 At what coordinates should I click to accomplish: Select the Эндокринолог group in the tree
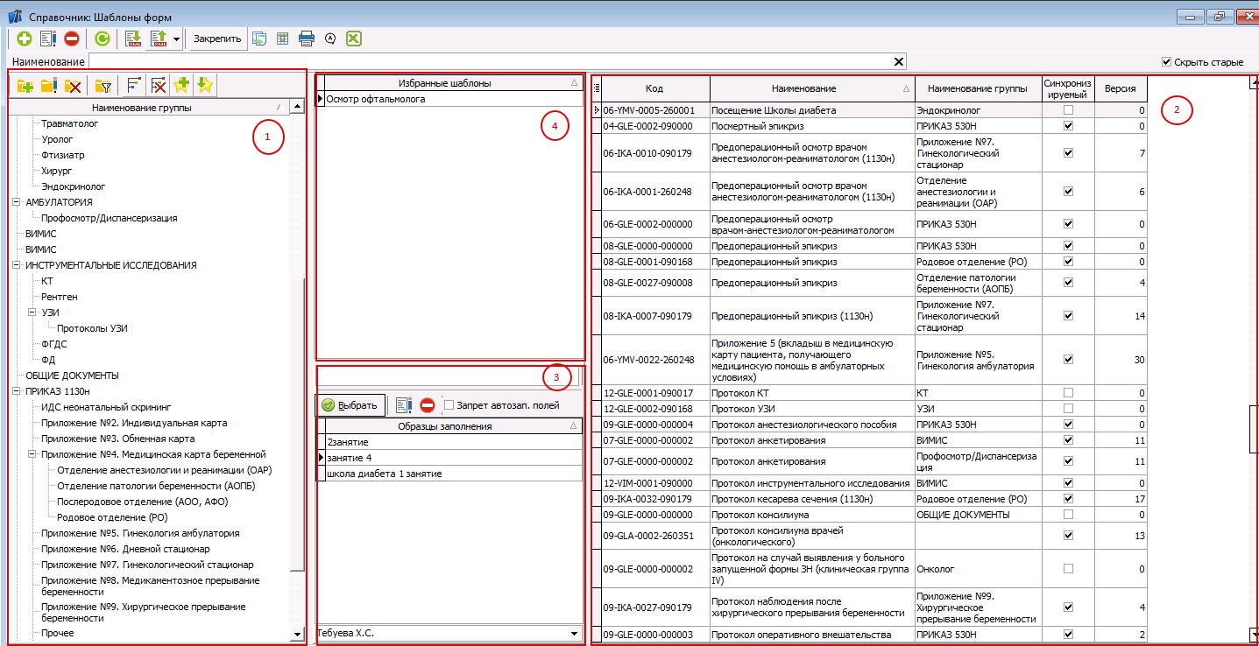pyautogui.click(x=74, y=186)
